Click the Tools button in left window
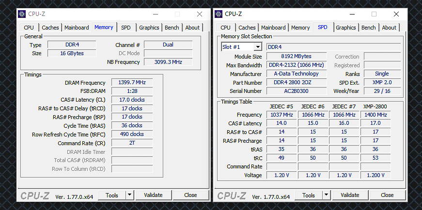 (x=112, y=195)
